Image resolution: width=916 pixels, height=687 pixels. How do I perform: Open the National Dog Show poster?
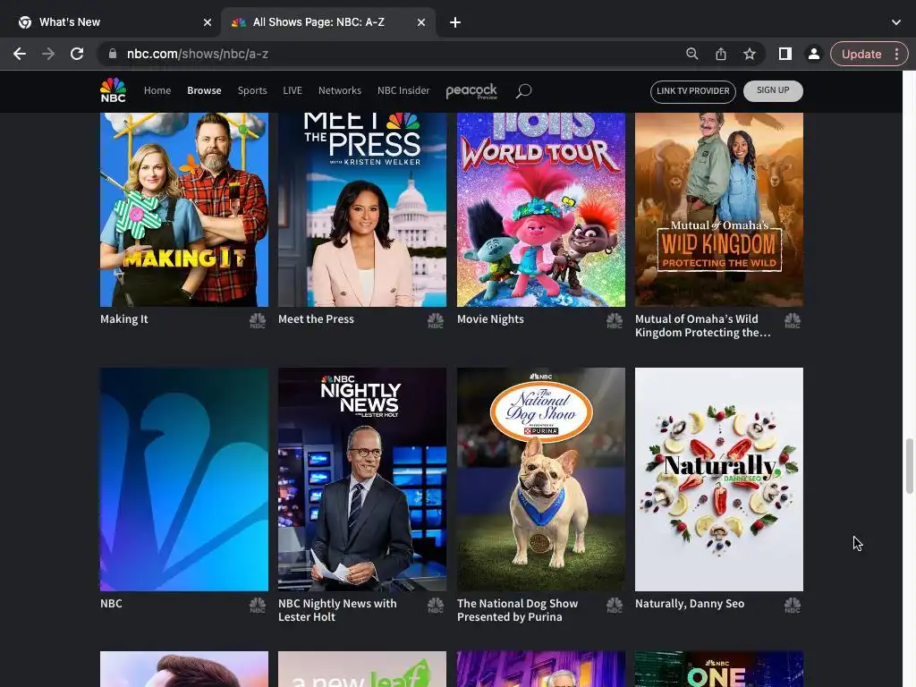coord(541,479)
